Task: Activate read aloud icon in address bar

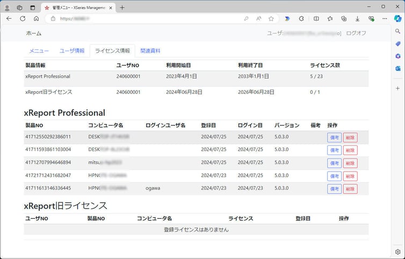Action: [258, 19]
